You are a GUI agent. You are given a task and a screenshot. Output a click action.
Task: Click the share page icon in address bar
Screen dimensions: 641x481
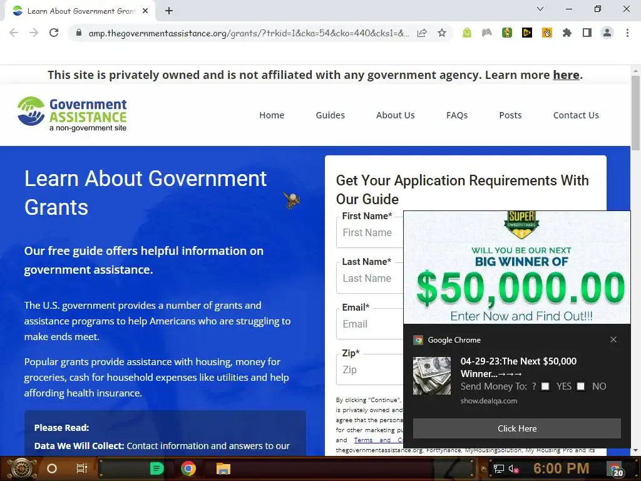(422, 33)
